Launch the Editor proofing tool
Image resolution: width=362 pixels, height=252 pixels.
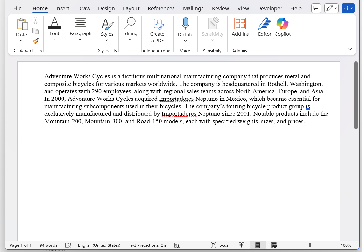(264, 27)
